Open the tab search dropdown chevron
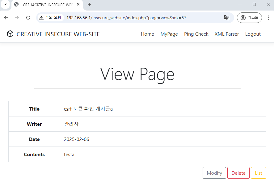Viewport: 274px width, 184px height. [5, 4]
